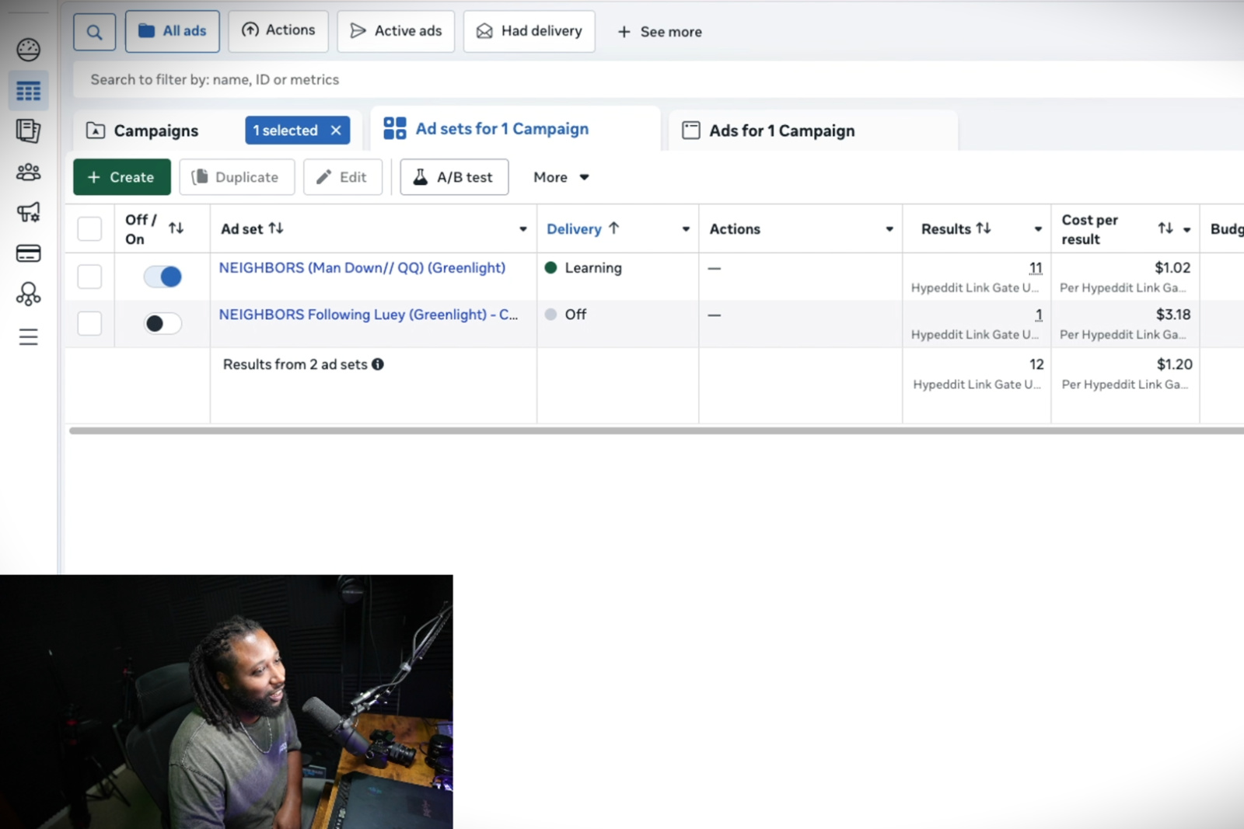Turn on the NEIGHBORS Following Luey toggle
The width and height of the screenshot is (1244, 829).
(x=162, y=323)
